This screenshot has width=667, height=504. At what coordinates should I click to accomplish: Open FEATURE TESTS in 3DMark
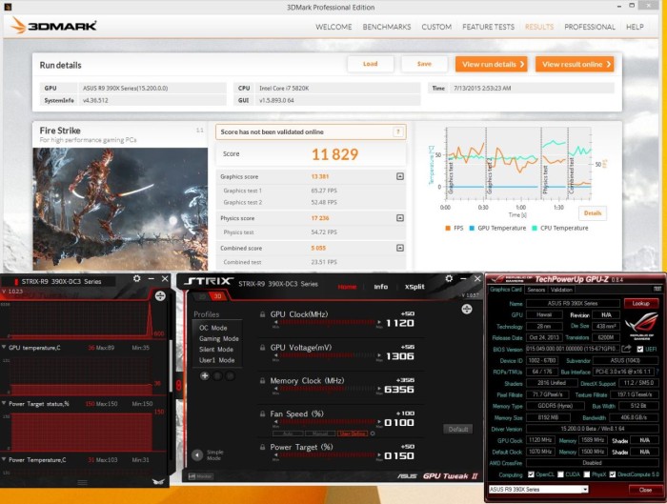pos(488,27)
